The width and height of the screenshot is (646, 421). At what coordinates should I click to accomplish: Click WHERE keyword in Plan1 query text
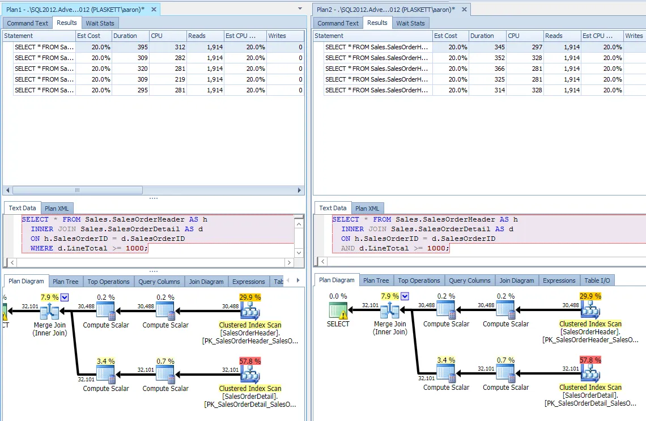click(41, 248)
